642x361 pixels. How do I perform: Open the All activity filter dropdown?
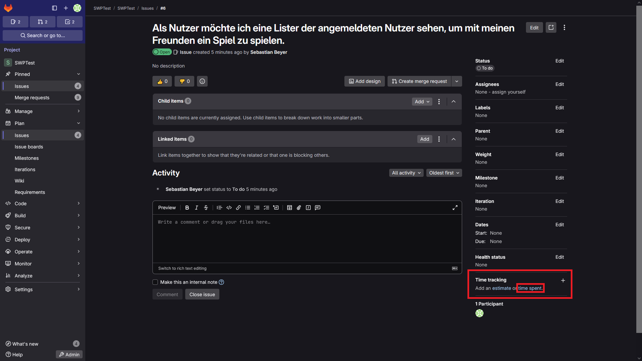pyautogui.click(x=406, y=173)
